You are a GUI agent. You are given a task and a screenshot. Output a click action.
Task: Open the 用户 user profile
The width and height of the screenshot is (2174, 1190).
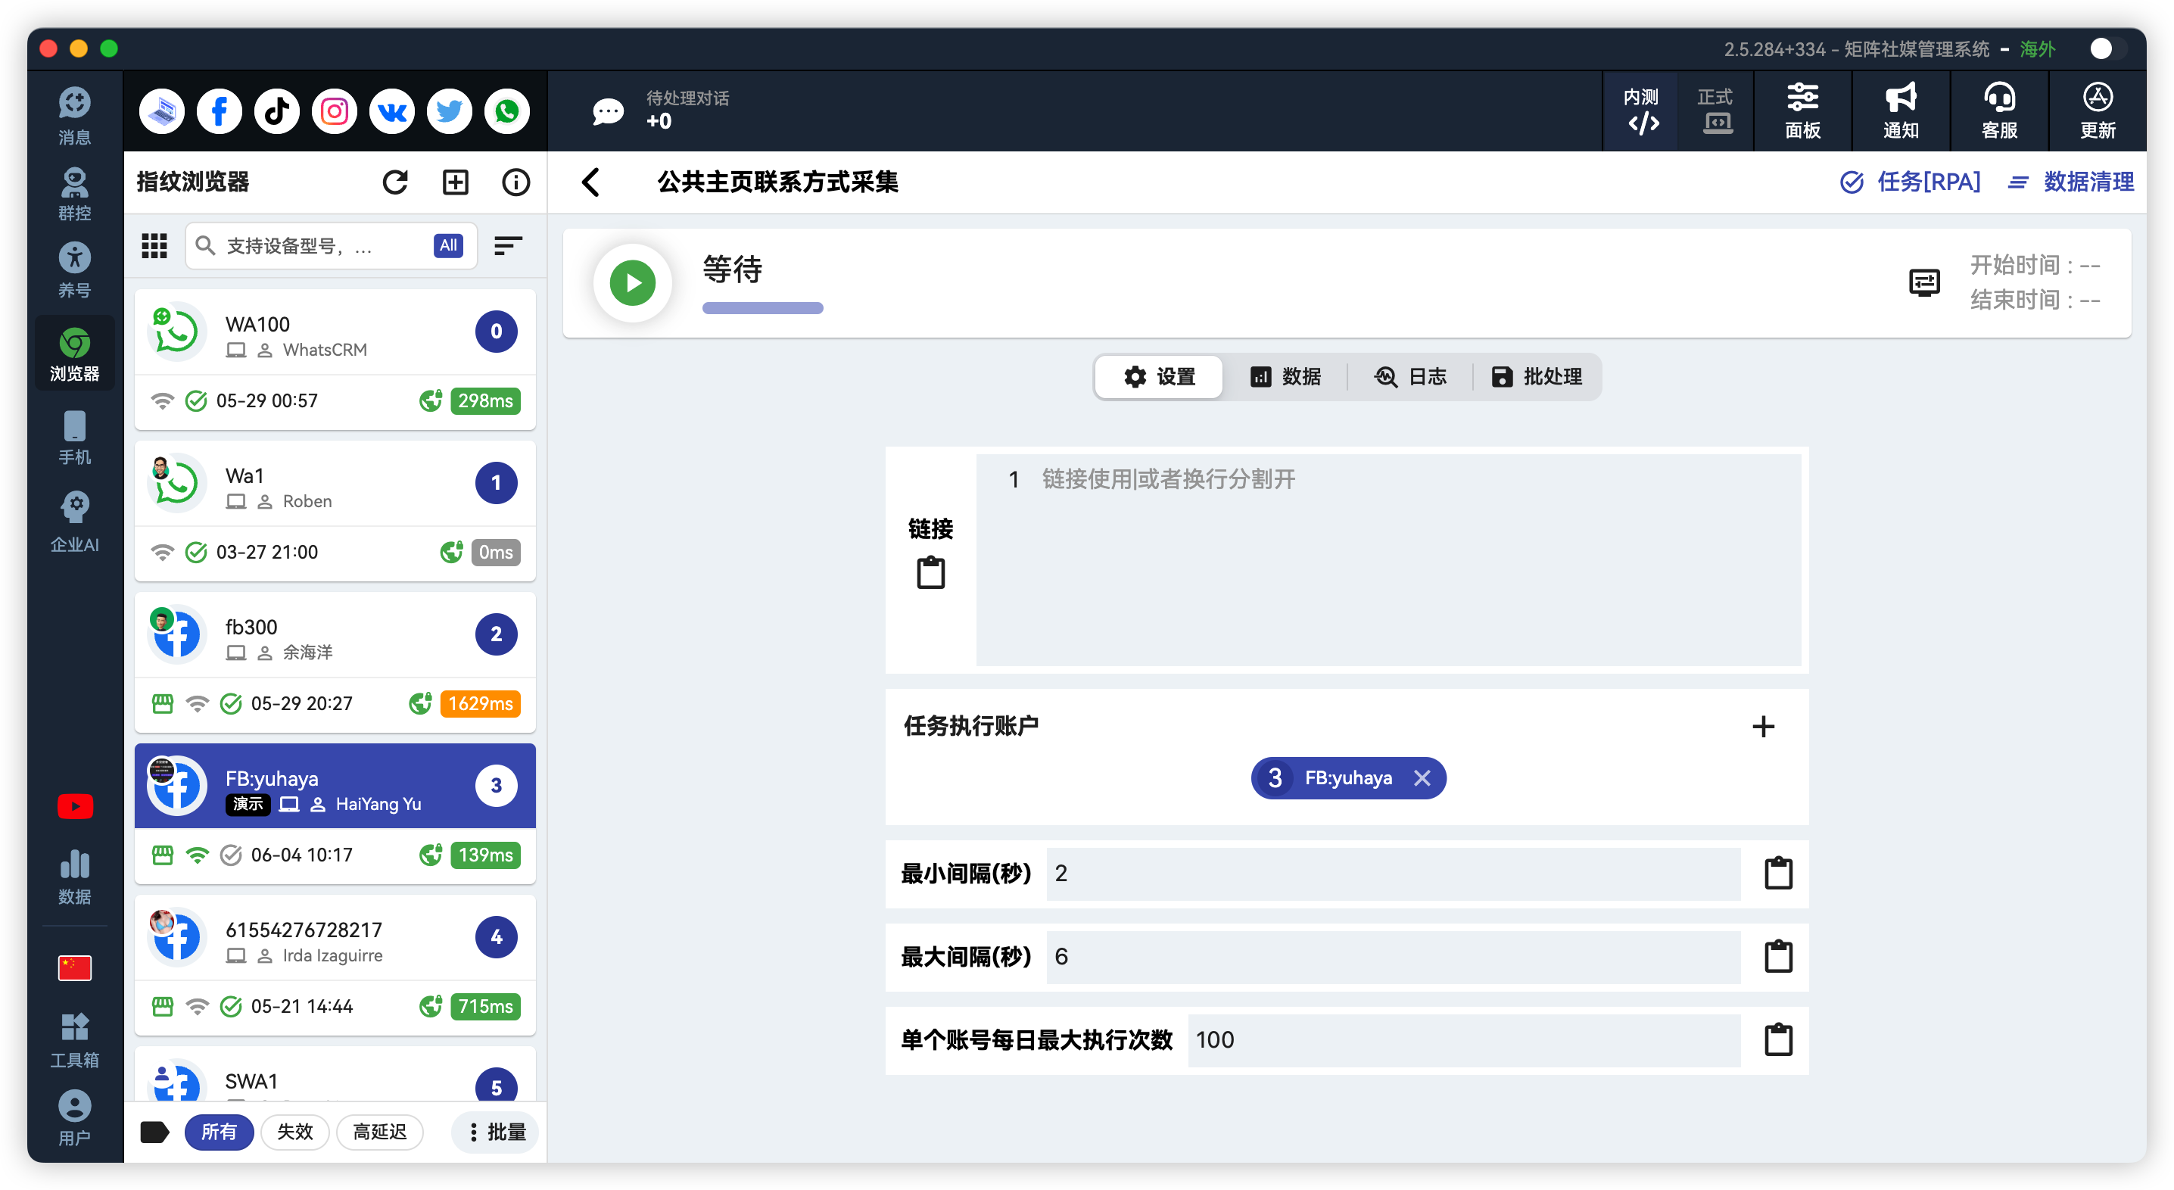point(74,1118)
